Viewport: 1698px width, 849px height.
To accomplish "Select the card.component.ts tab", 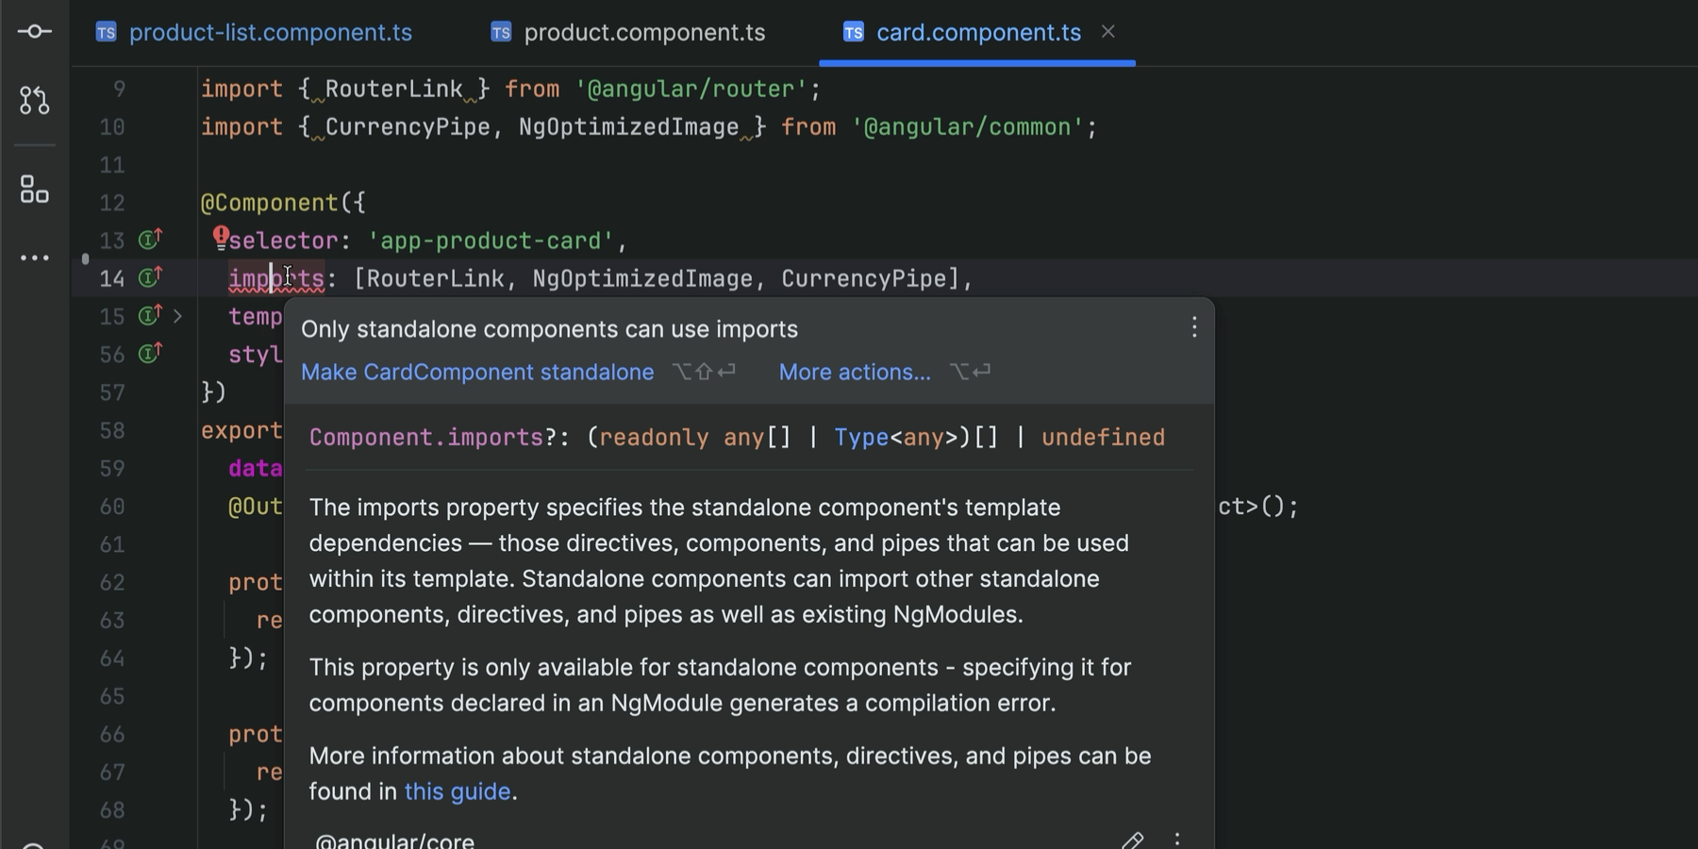I will 978,33.
